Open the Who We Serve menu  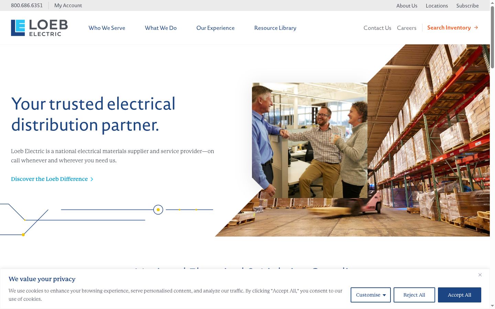click(x=107, y=28)
